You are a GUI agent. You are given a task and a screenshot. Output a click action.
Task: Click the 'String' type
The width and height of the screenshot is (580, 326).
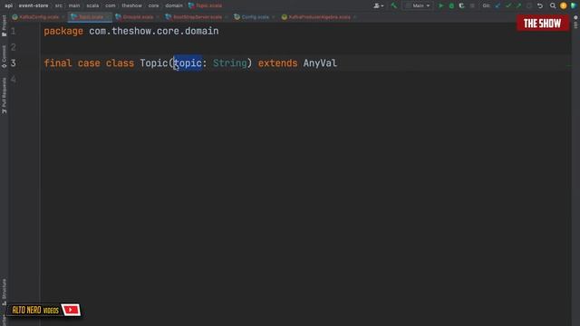[229, 63]
